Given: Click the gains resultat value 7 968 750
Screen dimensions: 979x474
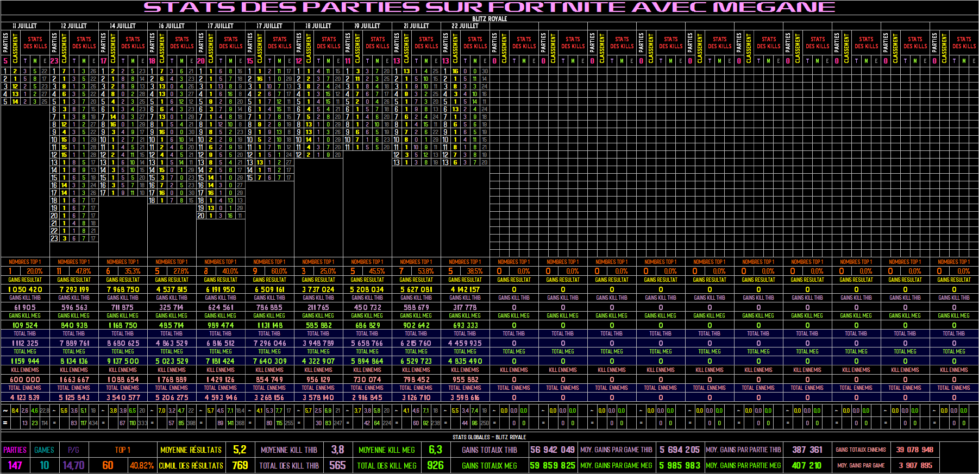Looking at the screenshot, I should [x=123, y=289].
